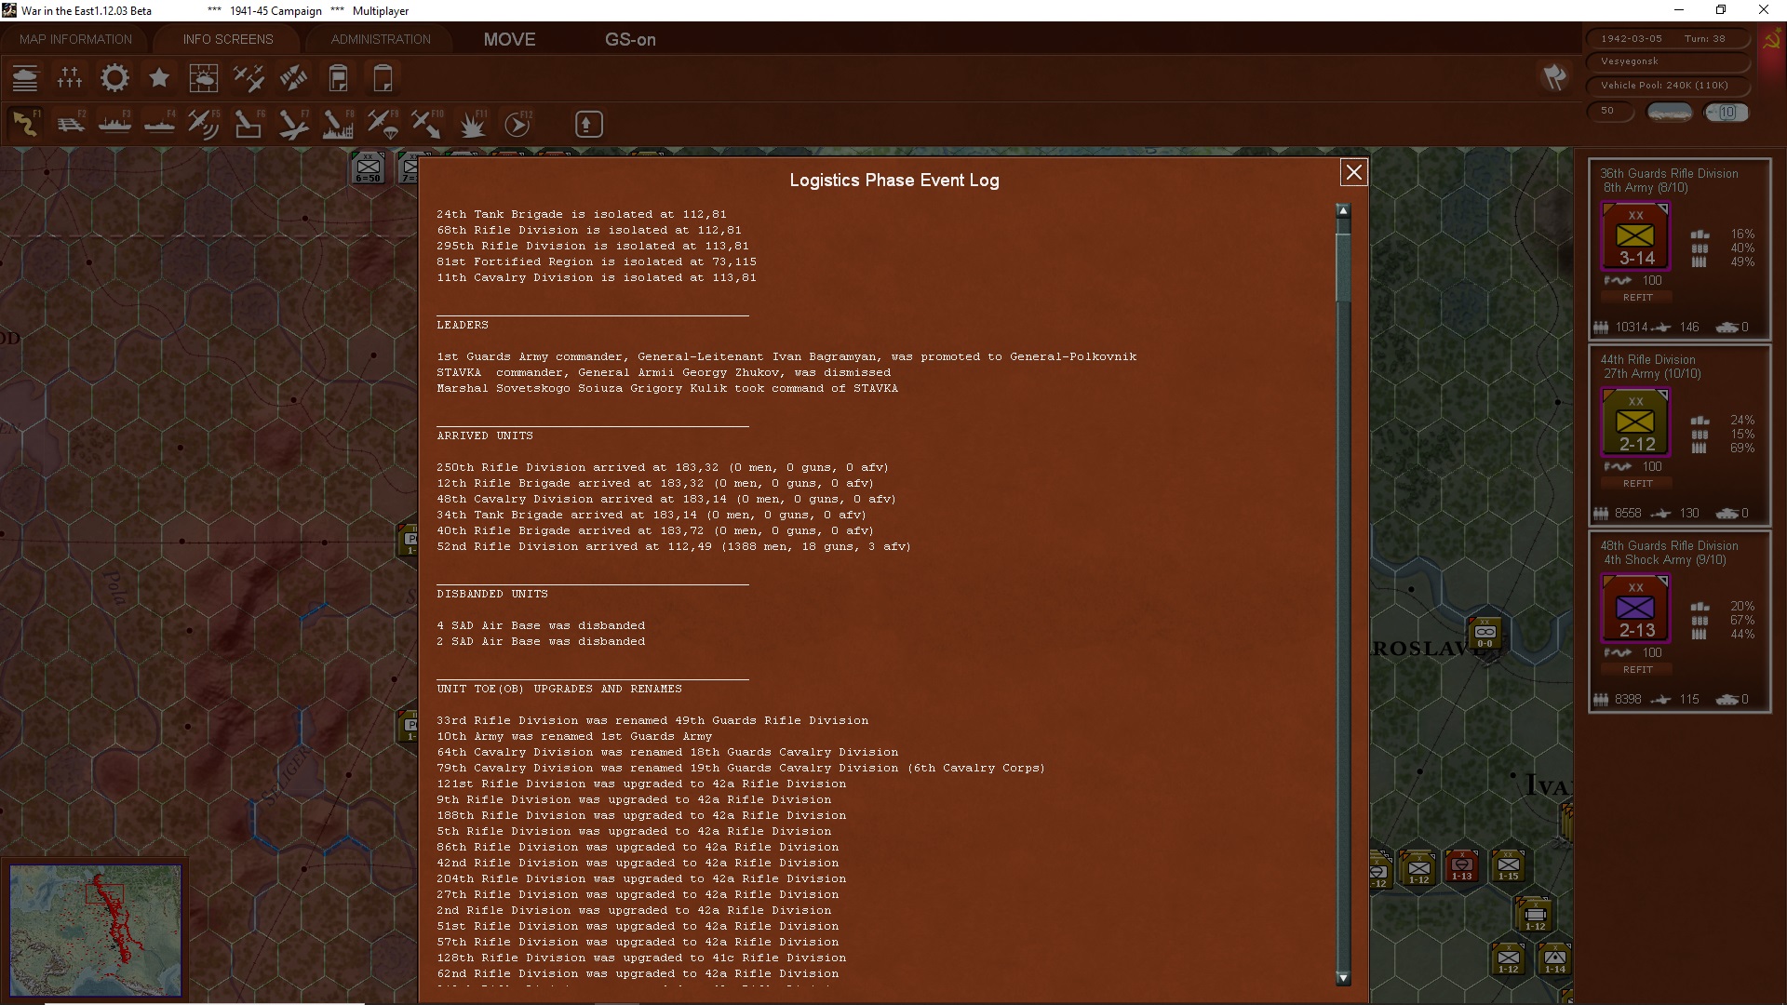The width and height of the screenshot is (1787, 1005).
Task: Choose the F9 air transport parachute icon
Action: 383,124
